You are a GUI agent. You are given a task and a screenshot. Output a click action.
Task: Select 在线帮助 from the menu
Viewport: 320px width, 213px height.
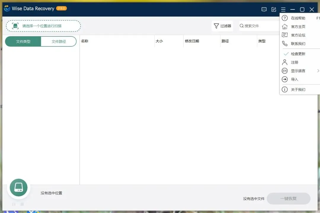[300, 18]
